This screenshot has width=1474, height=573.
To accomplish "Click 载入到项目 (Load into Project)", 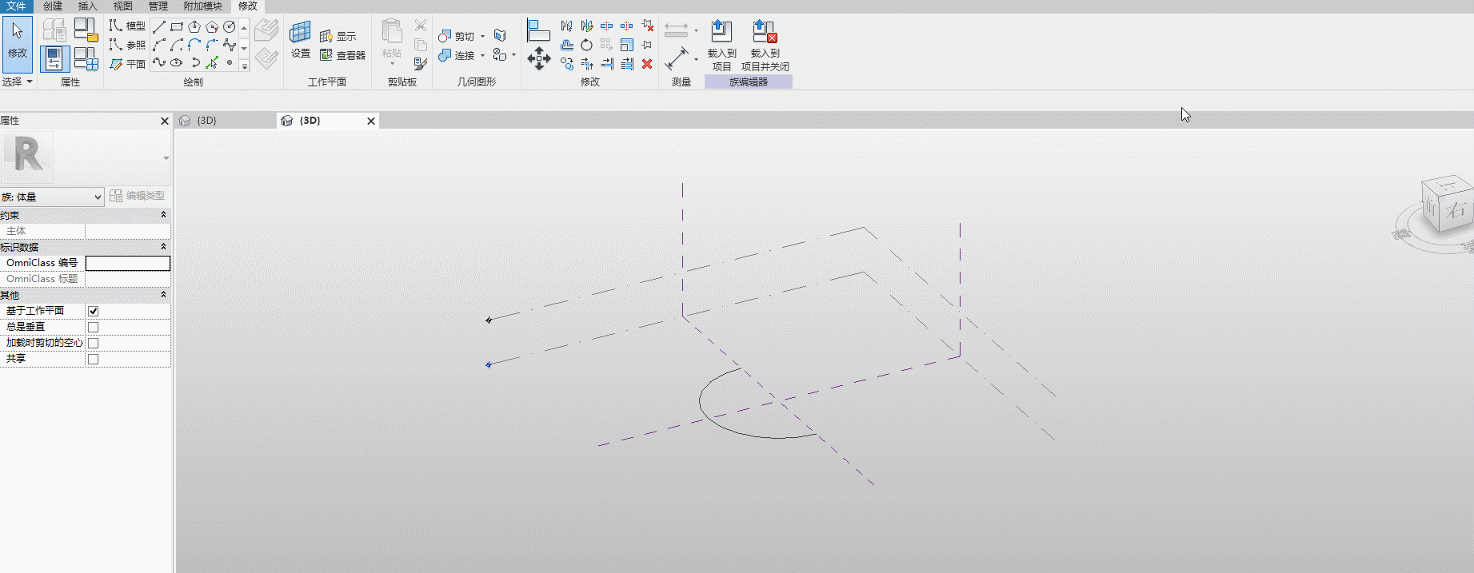I will (x=721, y=46).
